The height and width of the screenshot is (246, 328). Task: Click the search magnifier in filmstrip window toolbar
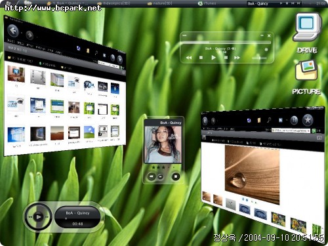(x=269, y=120)
